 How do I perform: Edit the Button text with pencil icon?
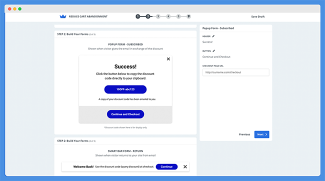pos(213,51)
